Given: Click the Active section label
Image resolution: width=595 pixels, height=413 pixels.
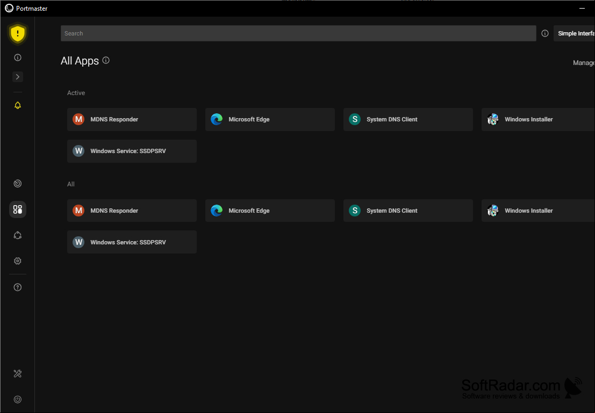Looking at the screenshot, I should (x=76, y=93).
